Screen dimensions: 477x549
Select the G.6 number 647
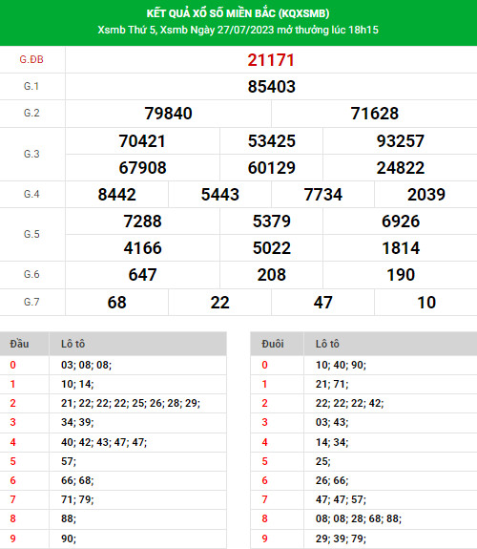tap(142, 275)
